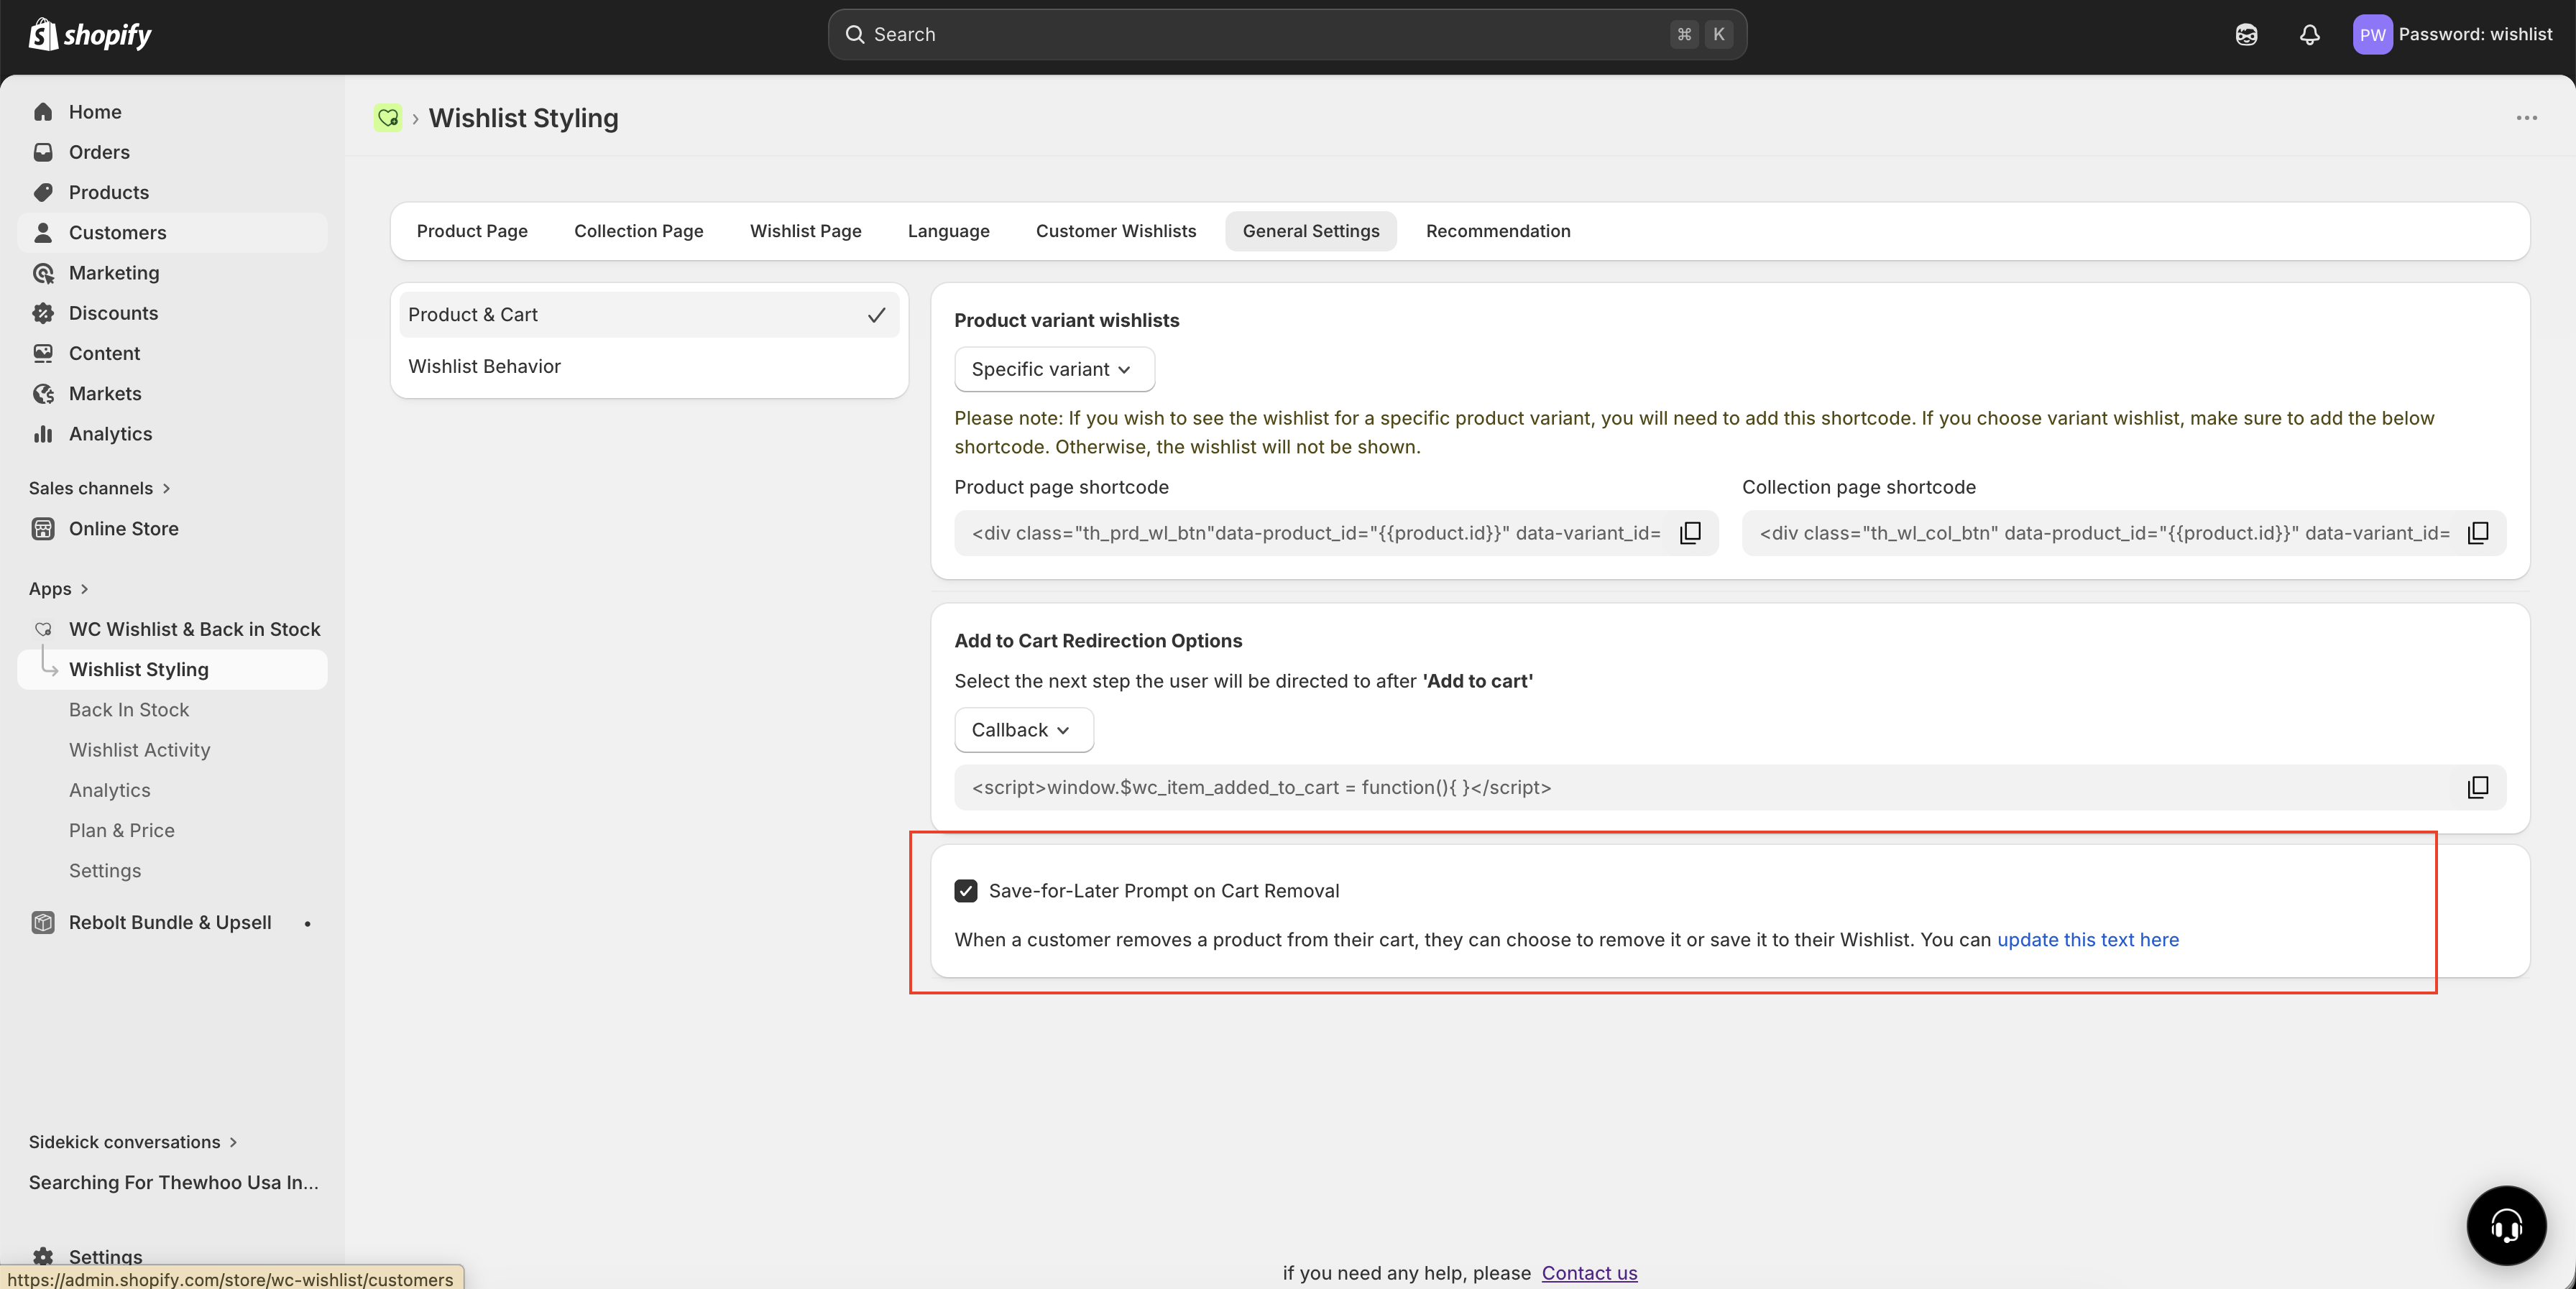Viewport: 2576px width, 1289px height.
Task: Click the Settings gear icon at bottom
Action: click(43, 1257)
